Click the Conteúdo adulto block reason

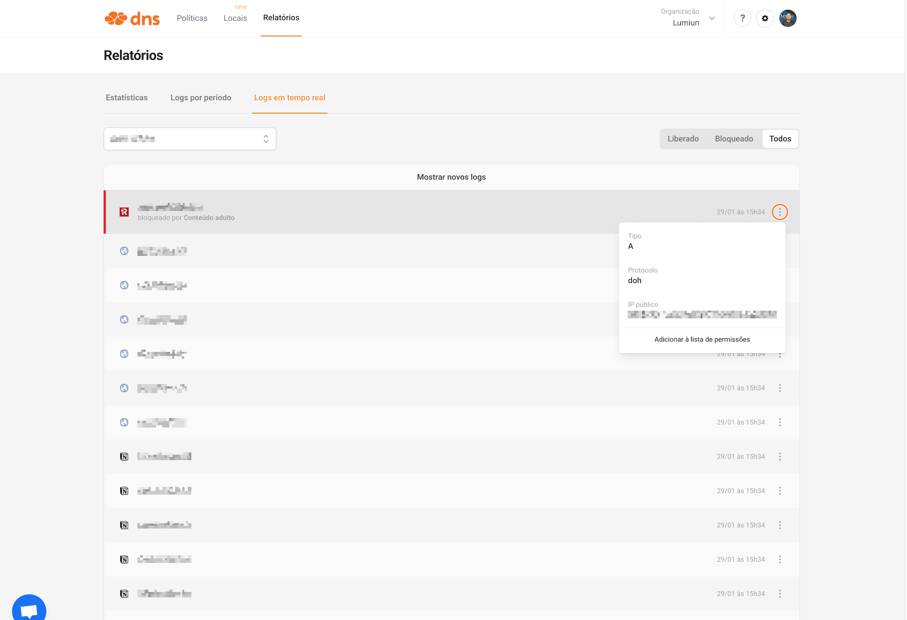pyautogui.click(x=209, y=218)
